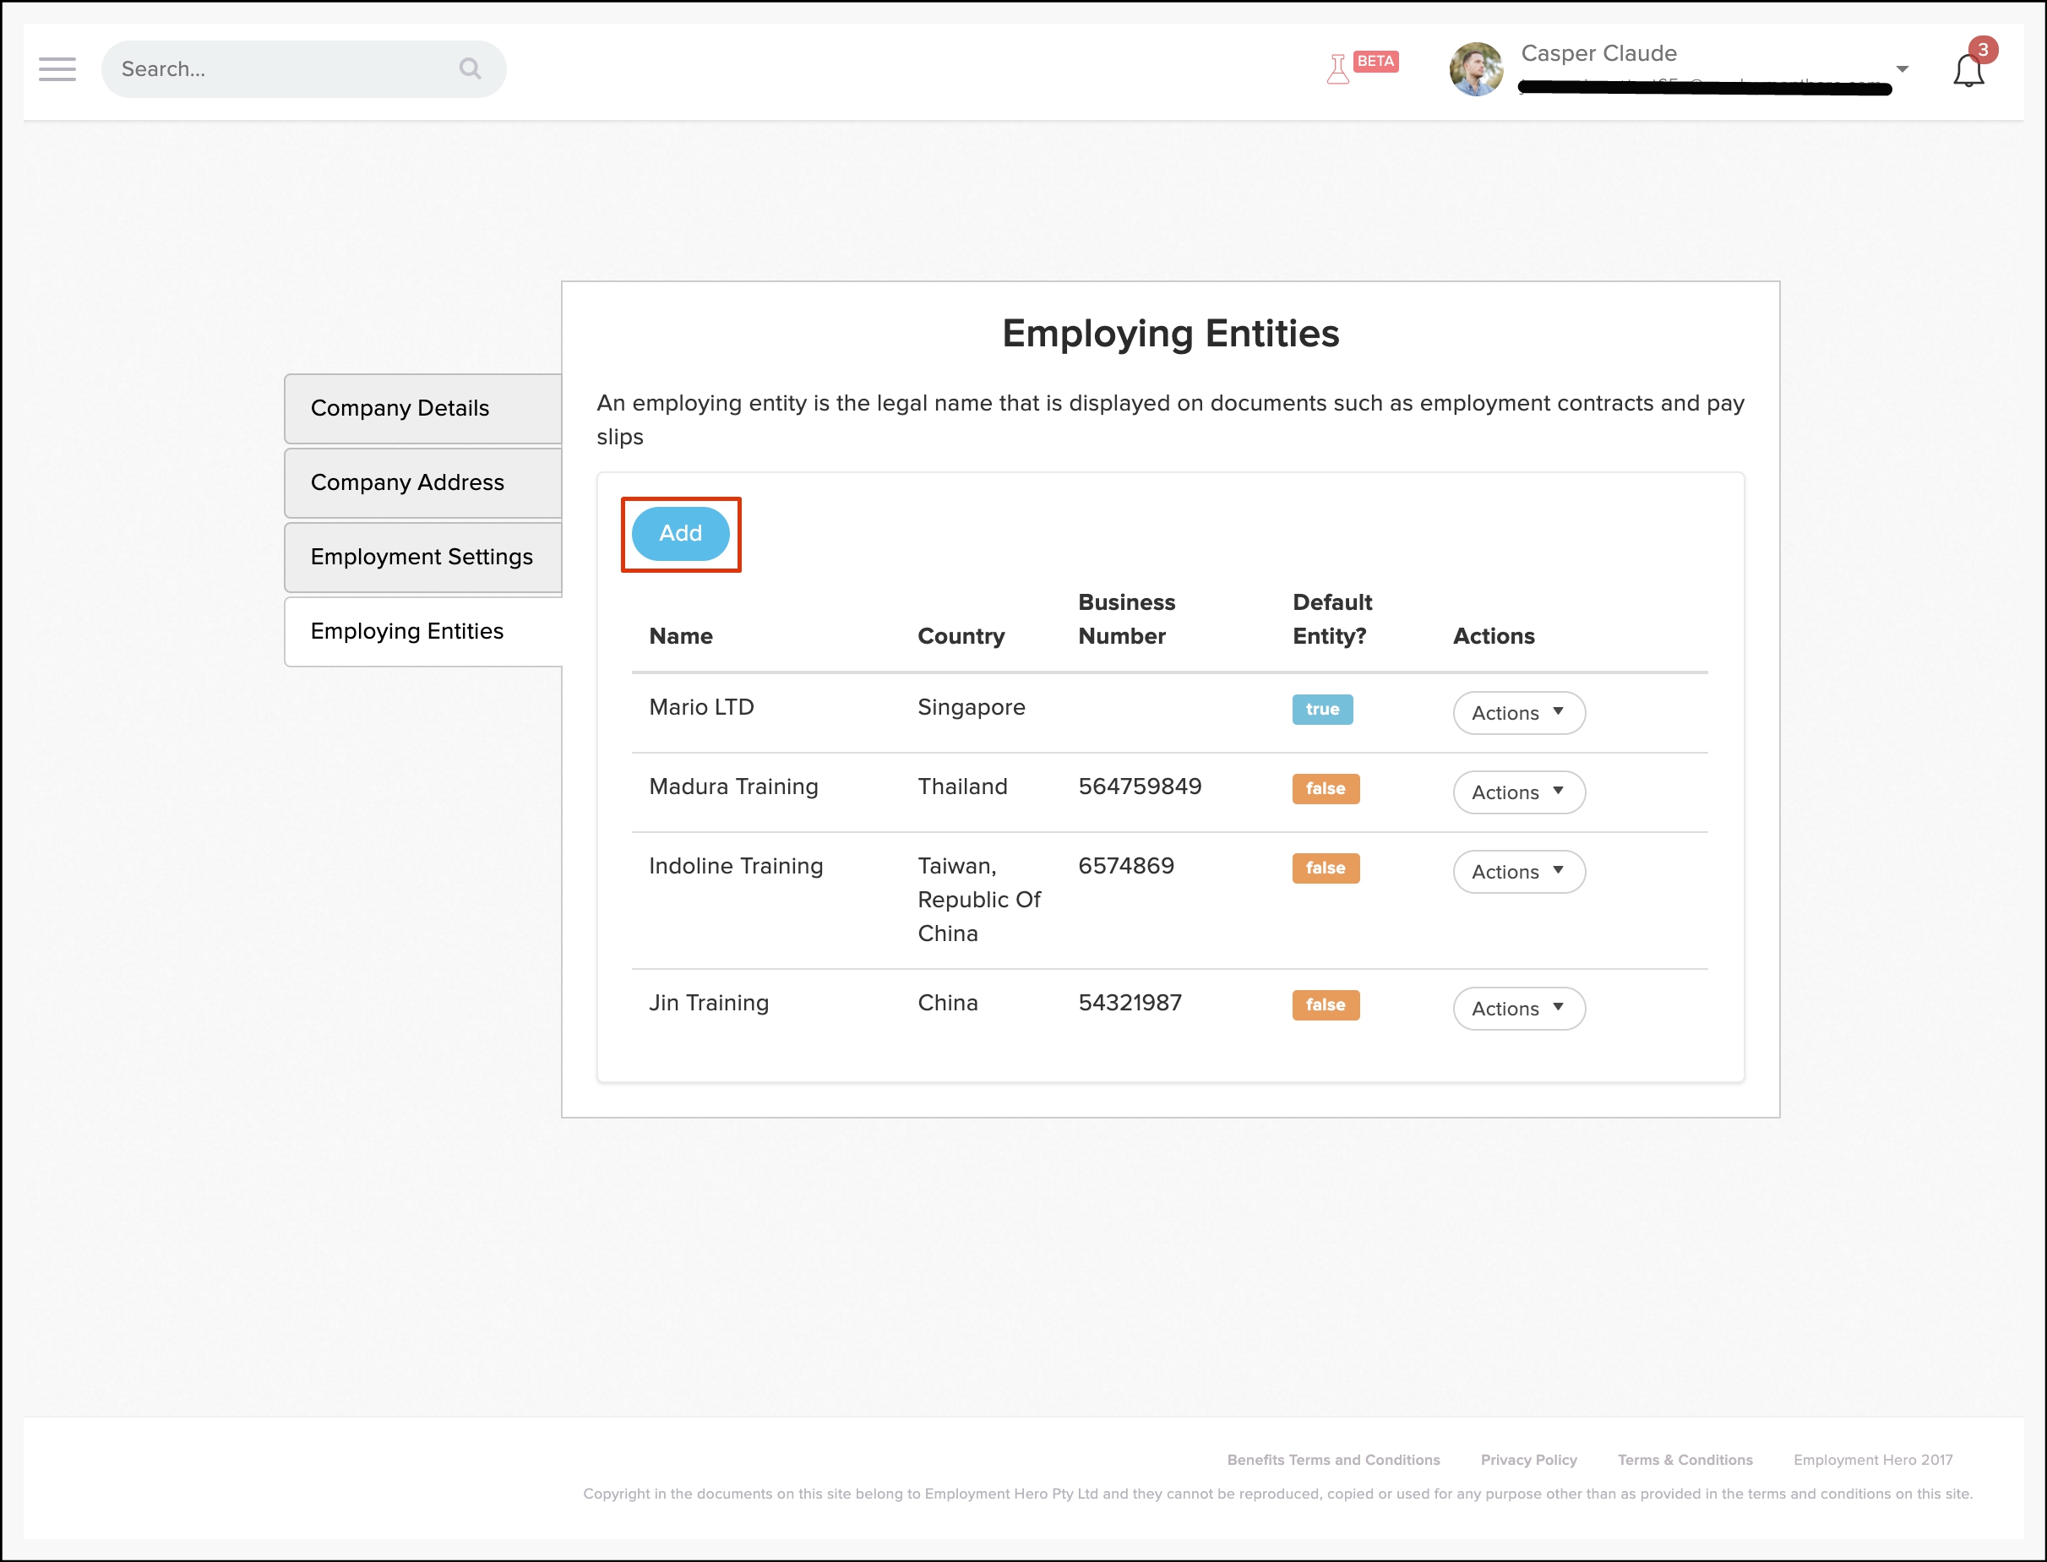Click the beta lab flask icon

1337,70
